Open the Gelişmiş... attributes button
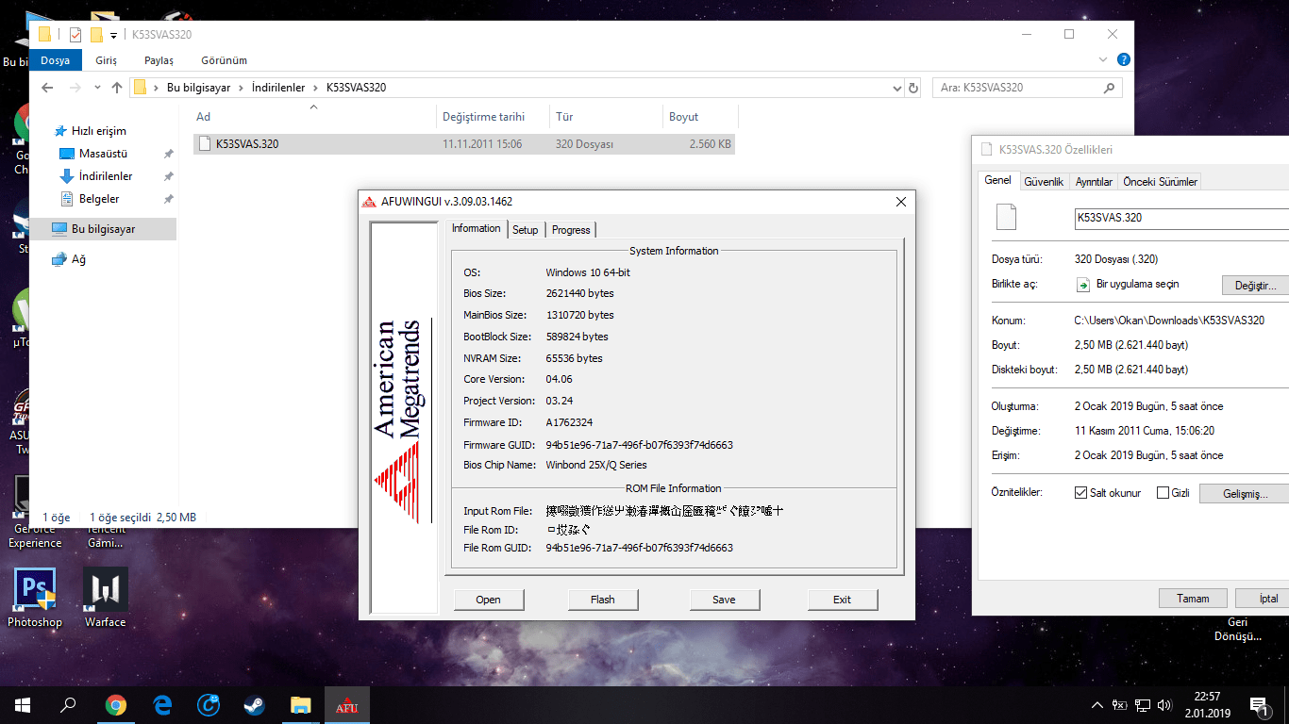 tap(1244, 493)
